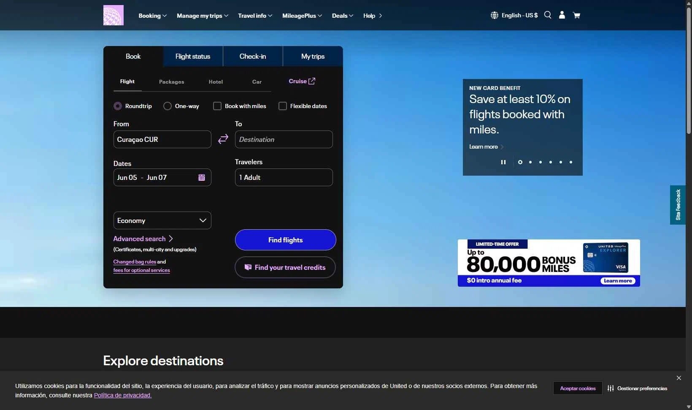The image size is (692, 410).
Task: Click the globe language icon
Action: point(495,15)
